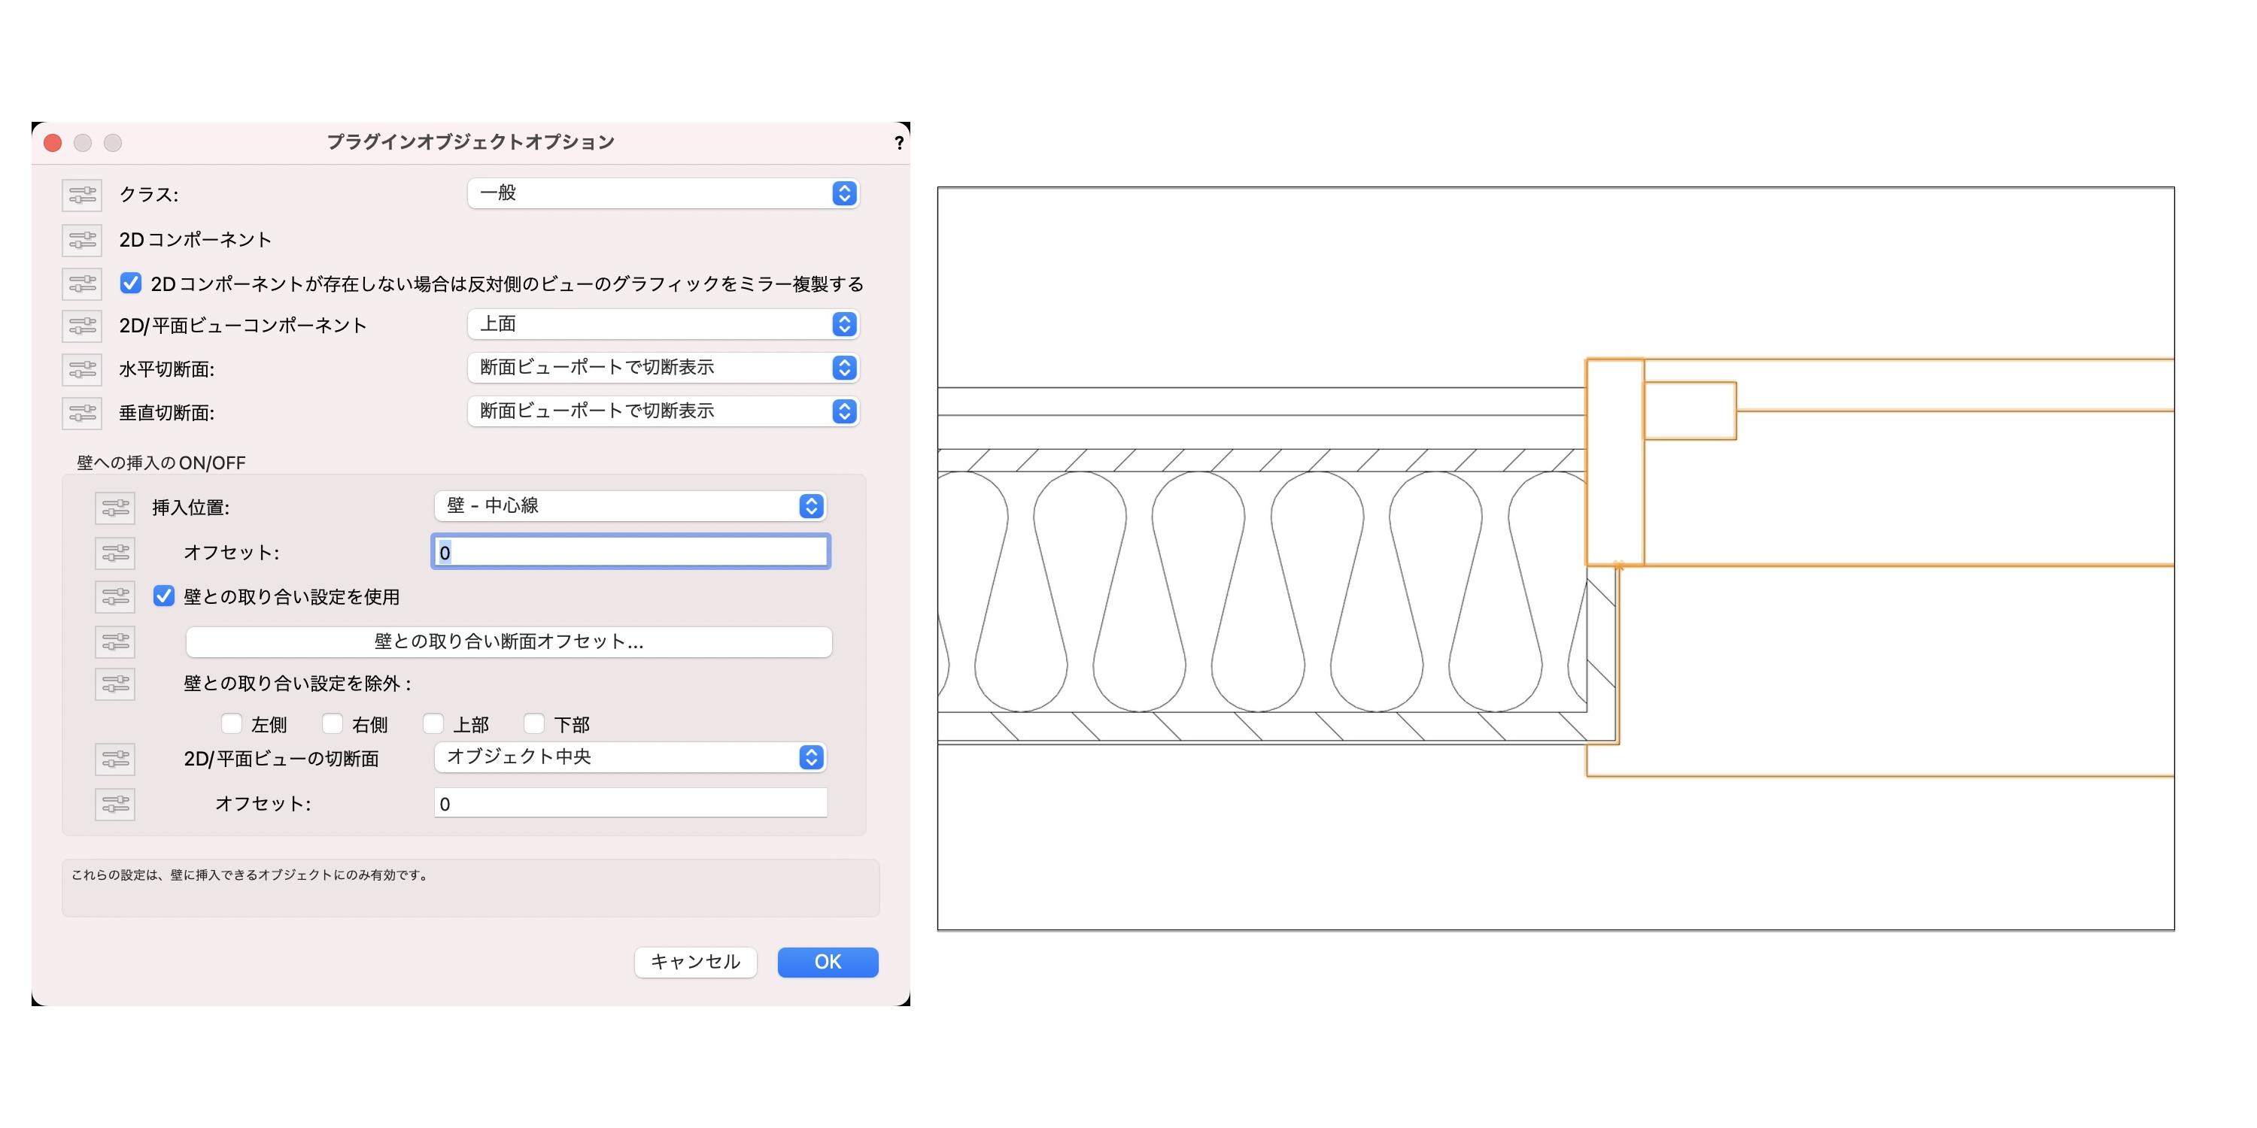The image size is (2257, 1128).
Task: Open help with the question mark icon
Action: click(899, 143)
